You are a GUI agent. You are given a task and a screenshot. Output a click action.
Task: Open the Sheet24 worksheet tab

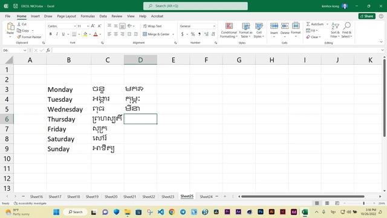(x=206, y=196)
